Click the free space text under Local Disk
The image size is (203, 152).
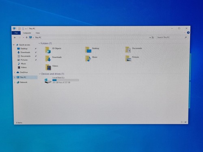pyautogui.click(x=61, y=82)
